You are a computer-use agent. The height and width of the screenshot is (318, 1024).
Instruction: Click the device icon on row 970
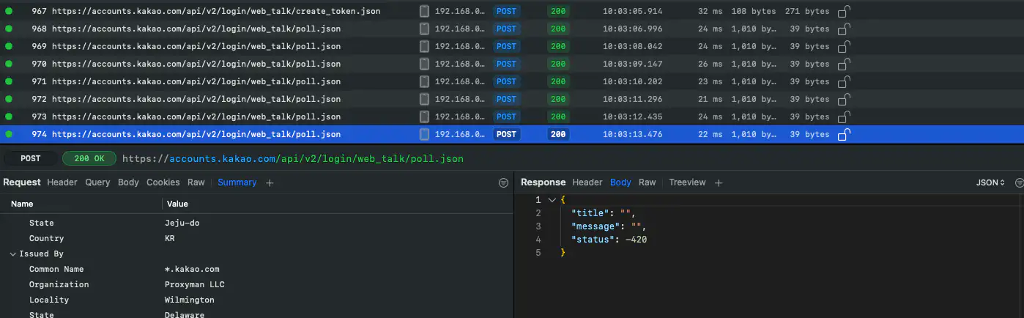coord(425,64)
